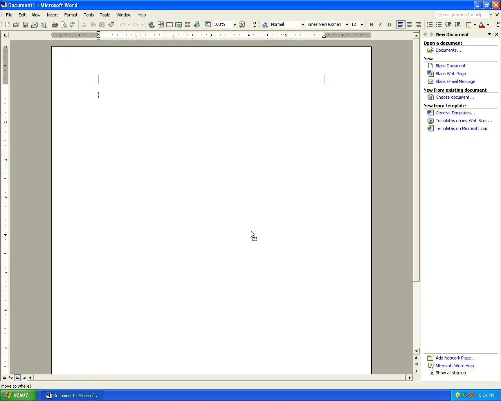The image size is (501, 401).
Task: Open Print Preview from the toolbar
Action: (63, 25)
